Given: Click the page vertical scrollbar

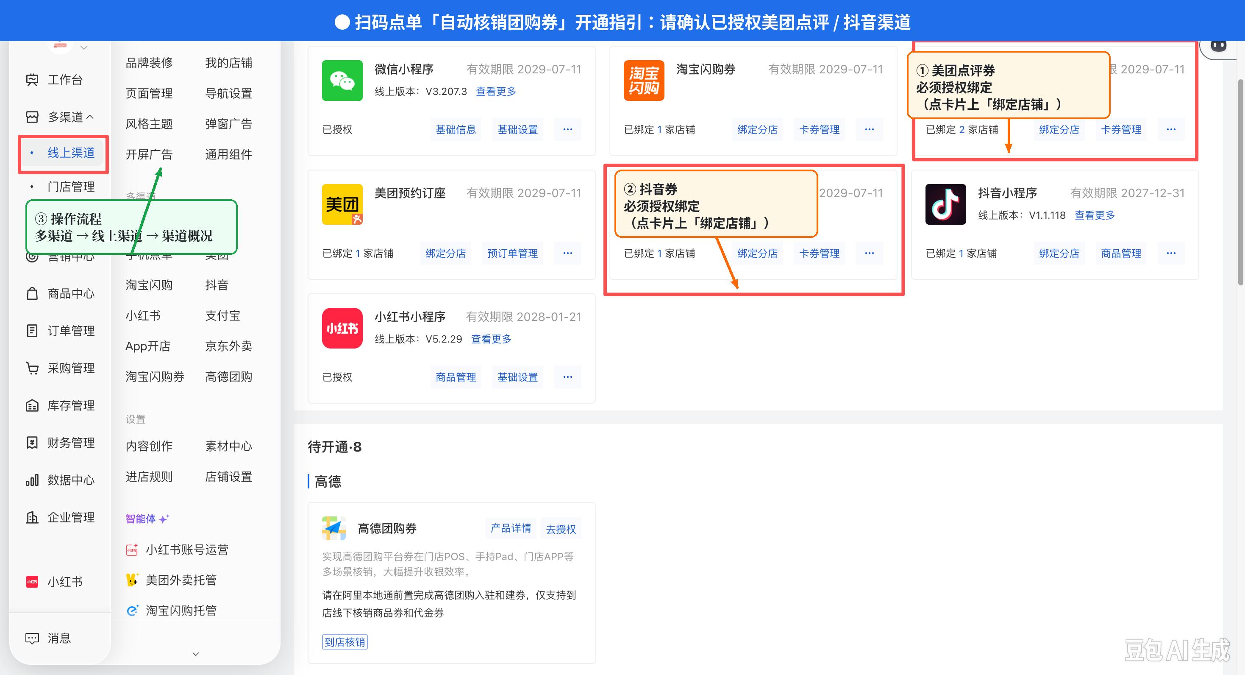Looking at the screenshot, I should point(1241,181).
